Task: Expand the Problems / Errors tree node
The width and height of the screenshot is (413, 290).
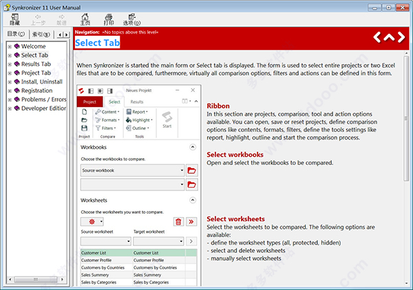Action: tap(10, 100)
